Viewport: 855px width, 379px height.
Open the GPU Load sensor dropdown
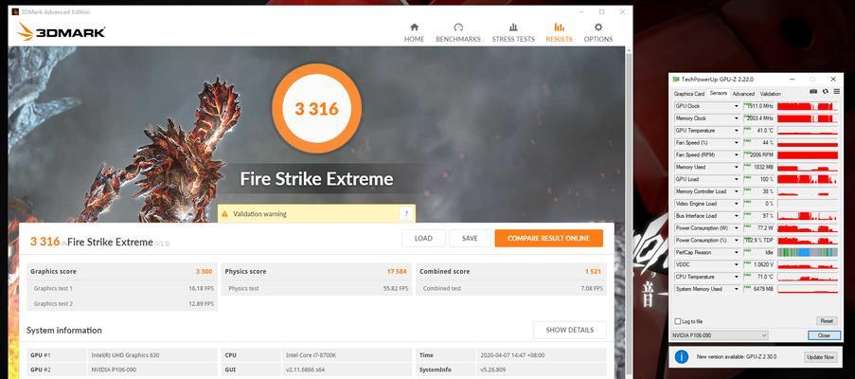(x=736, y=179)
